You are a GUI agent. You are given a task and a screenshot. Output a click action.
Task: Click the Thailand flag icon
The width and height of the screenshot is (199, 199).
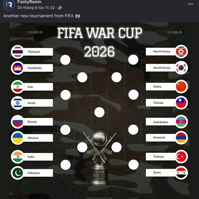pyautogui.click(x=18, y=52)
